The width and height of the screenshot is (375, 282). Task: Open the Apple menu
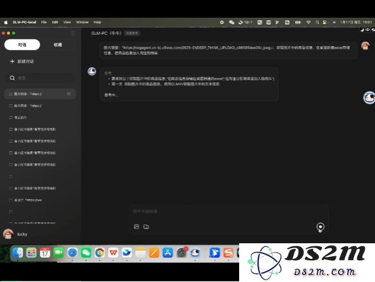tap(6, 22)
